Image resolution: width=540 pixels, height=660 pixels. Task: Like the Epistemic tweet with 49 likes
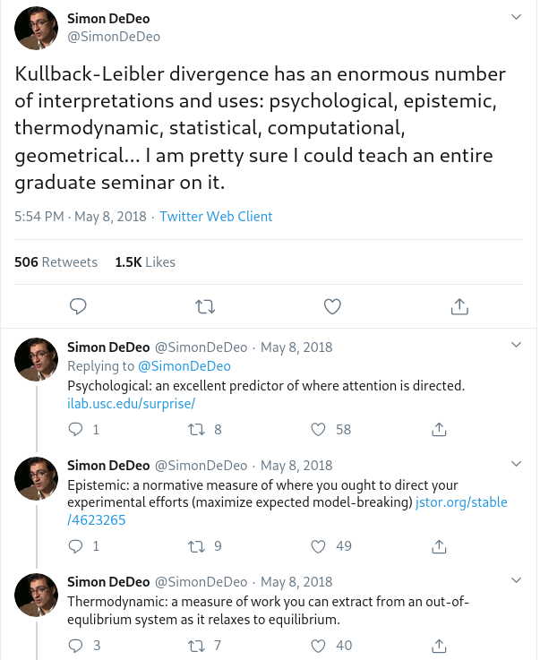[317, 545]
